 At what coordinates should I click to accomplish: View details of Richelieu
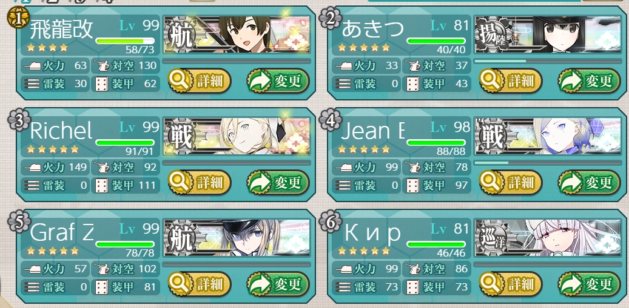point(200,182)
